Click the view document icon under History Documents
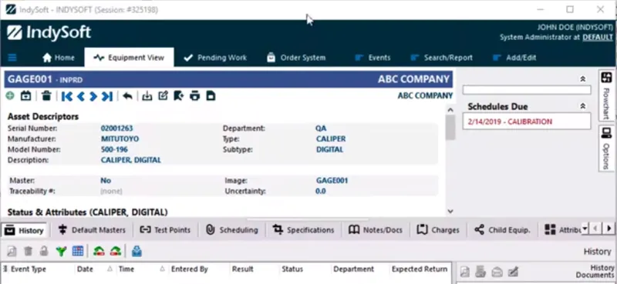This screenshot has width=617, height=284. click(465, 272)
